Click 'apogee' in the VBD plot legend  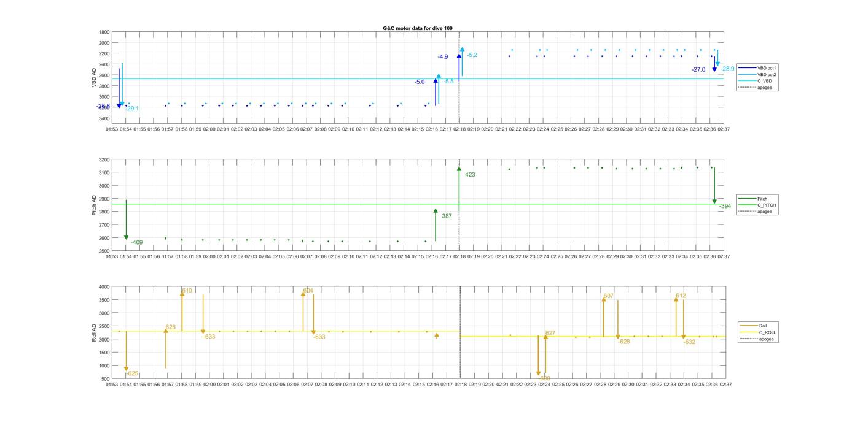click(x=765, y=87)
